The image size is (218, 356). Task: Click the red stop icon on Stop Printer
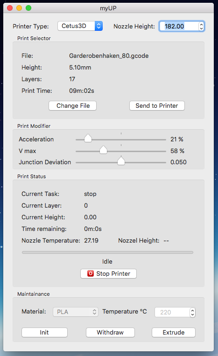point(91,273)
